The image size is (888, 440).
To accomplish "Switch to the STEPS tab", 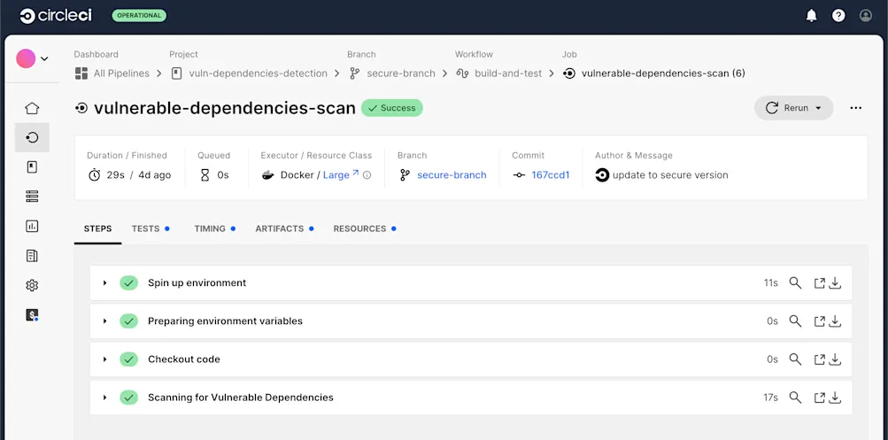I will [x=97, y=228].
